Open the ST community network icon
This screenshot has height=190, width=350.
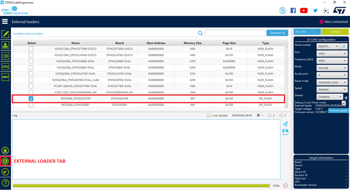[x=326, y=10]
